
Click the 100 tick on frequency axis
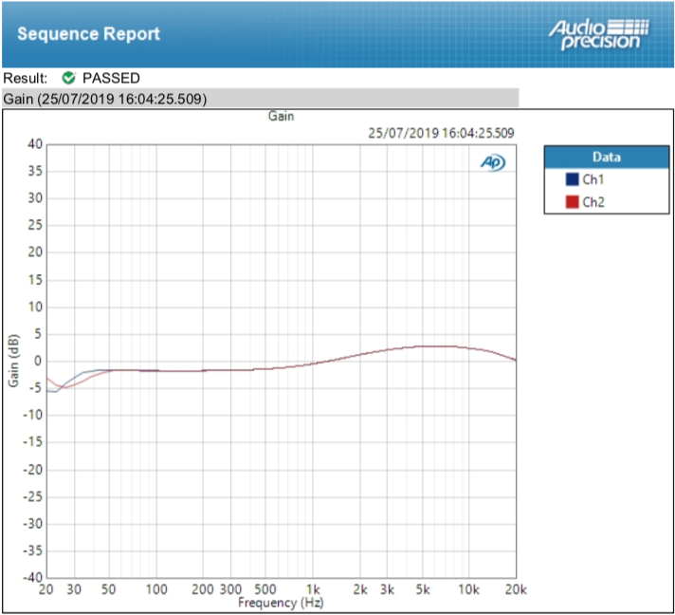[156, 589]
